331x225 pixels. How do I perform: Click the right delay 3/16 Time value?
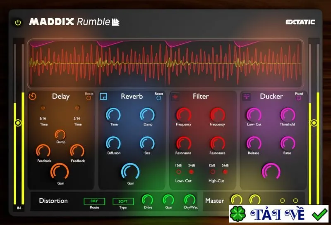(77, 118)
